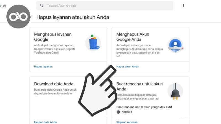Open the Ekspor data Anda link

(45, 122)
